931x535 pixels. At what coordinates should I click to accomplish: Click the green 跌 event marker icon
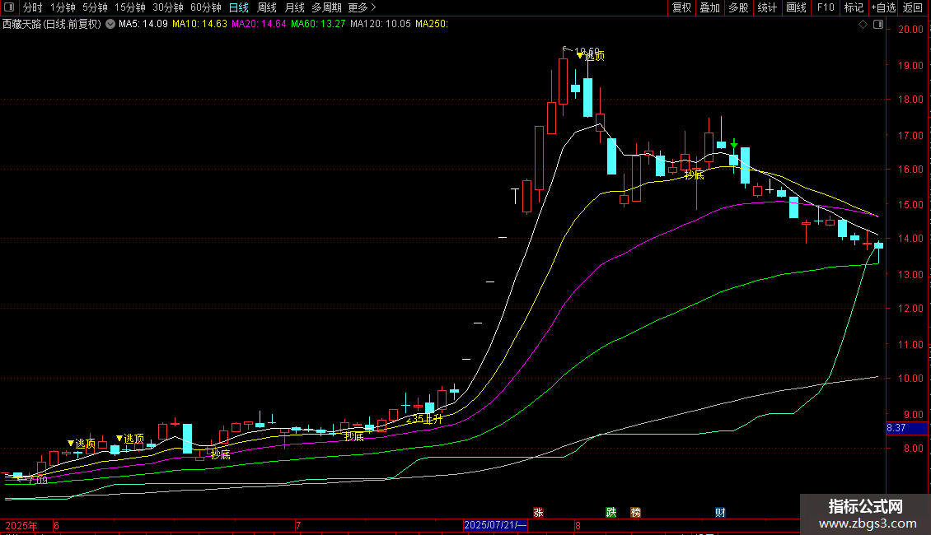point(611,512)
